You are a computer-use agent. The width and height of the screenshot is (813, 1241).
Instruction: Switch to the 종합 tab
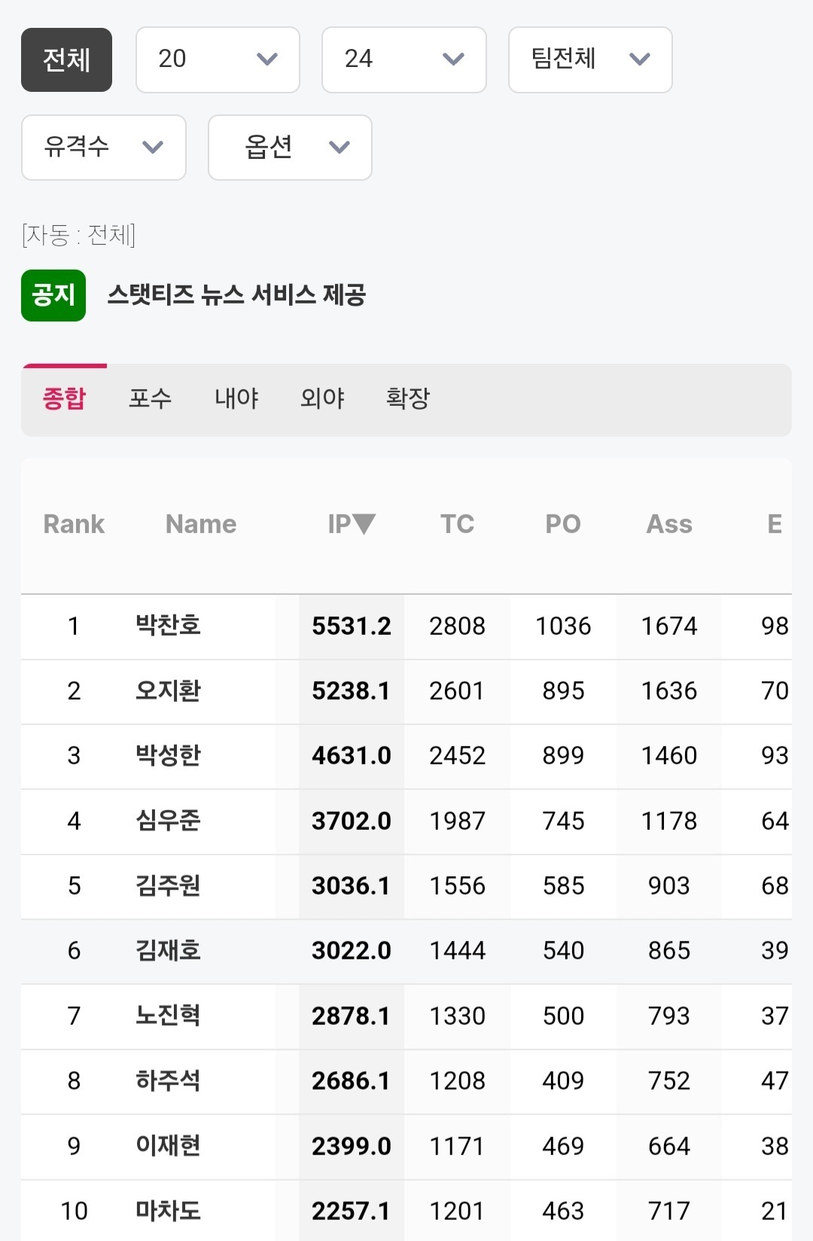pos(64,398)
